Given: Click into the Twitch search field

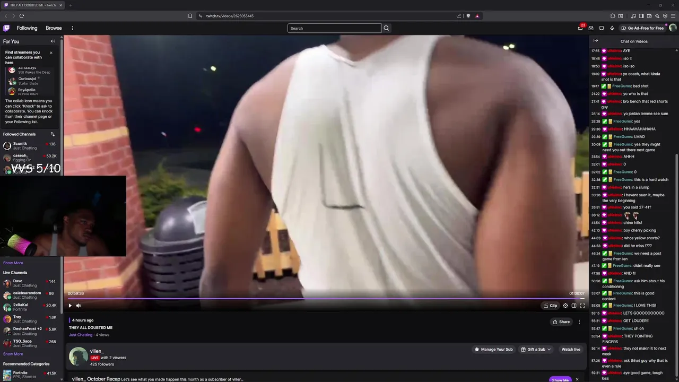Looking at the screenshot, I should (334, 28).
